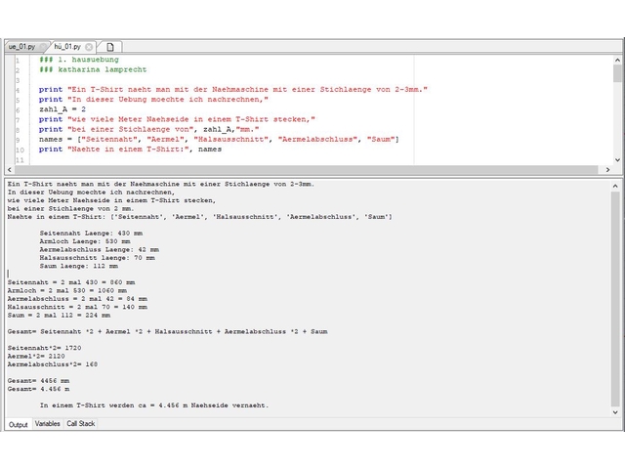Click output 'Armloch = 2 mal 530'

67,290
